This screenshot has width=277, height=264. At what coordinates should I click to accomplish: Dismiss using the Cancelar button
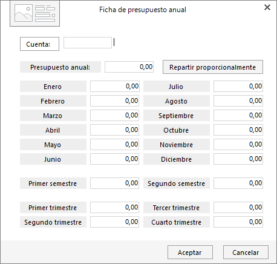pyautogui.click(x=246, y=252)
